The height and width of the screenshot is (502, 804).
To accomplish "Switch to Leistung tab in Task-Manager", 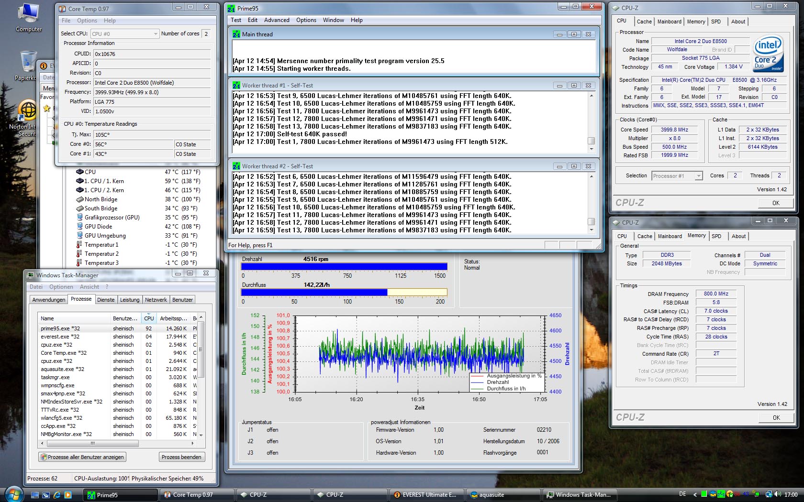I will point(130,300).
